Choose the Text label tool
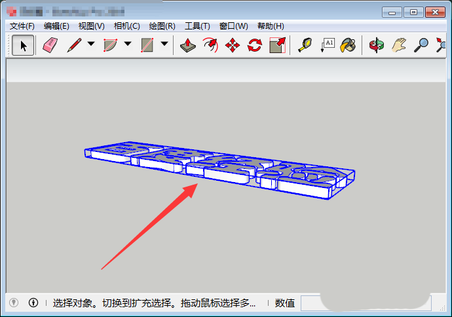 pyautogui.click(x=328, y=45)
